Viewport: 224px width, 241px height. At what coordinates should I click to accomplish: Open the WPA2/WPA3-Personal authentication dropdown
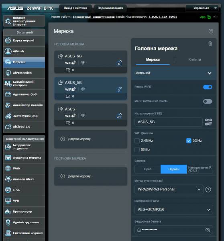point(169,190)
